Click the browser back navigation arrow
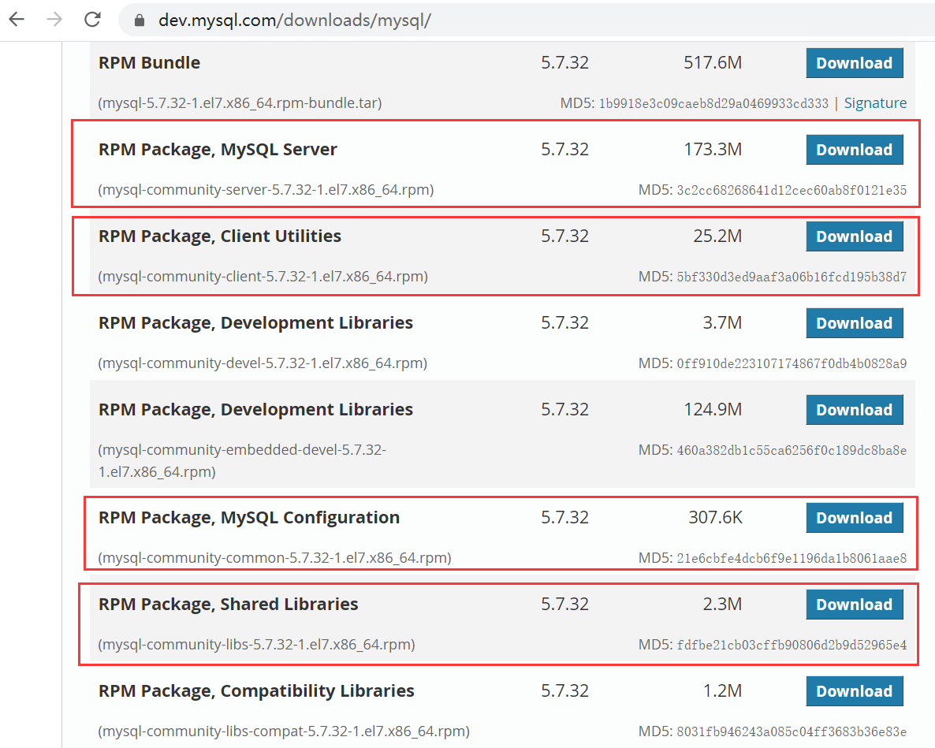The image size is (935, 748). (17, 19)
